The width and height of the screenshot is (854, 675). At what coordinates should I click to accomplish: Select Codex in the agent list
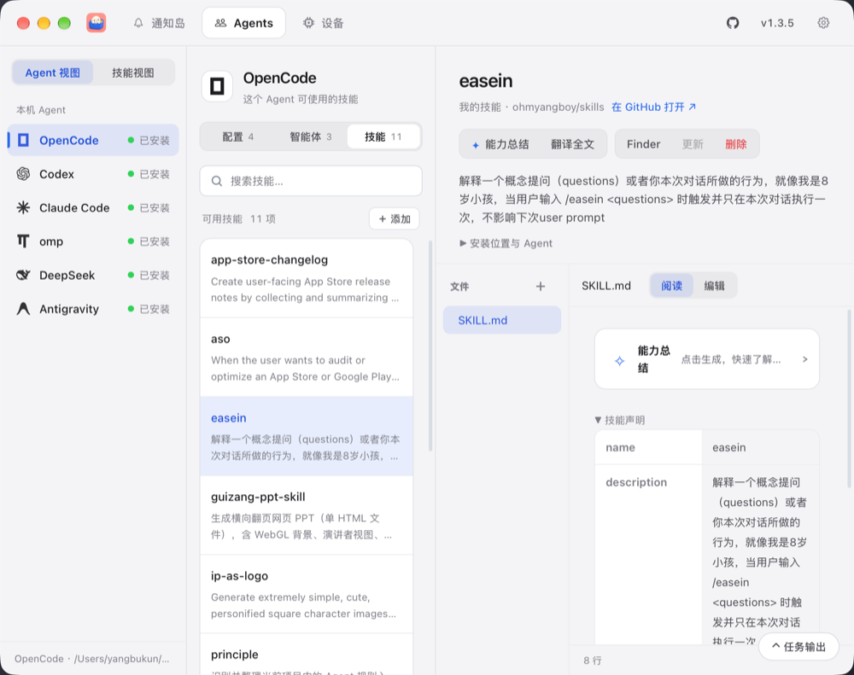(93, 174)
